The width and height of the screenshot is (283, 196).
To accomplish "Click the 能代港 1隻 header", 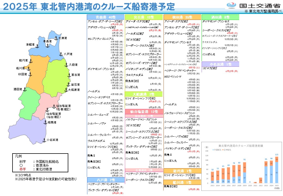I will point(182,171).
